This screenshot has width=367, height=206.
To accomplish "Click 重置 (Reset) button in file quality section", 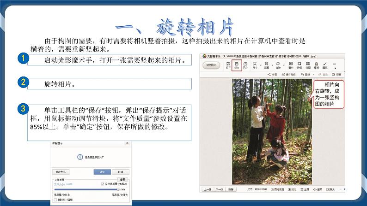I will [x=122, y=180].
